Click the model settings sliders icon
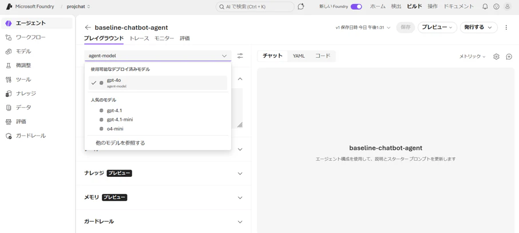The width and height of the screenshot is (519, 233). [240, 56]
